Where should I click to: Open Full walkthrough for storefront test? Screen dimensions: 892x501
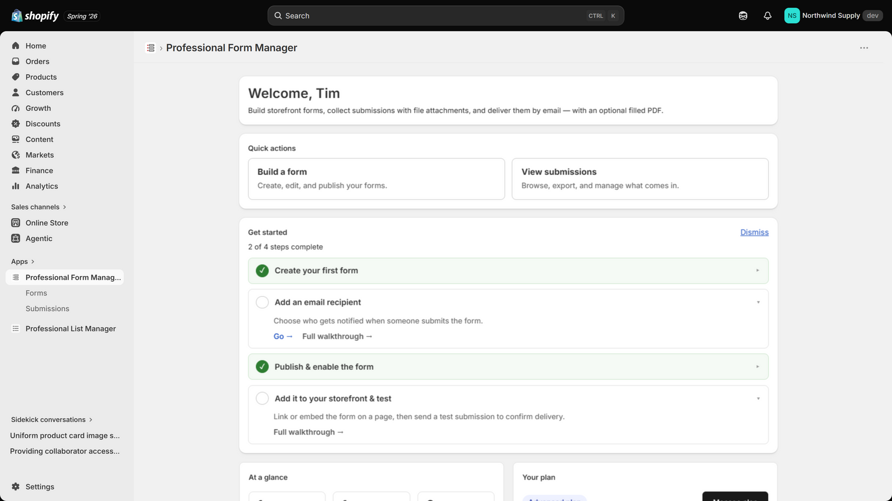tap(308, 432)
